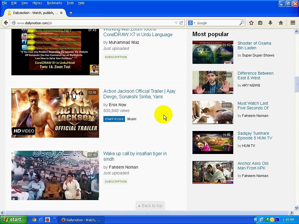Image resolution: width=299 pixels, height=224 pixels.
Task: Go to the browser home page icon
Action: click(281, 23)
